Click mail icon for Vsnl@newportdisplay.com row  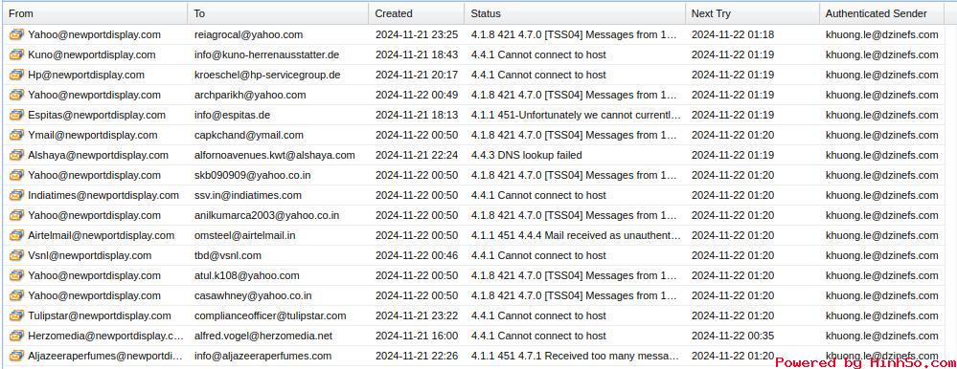(x=16, y=256)
